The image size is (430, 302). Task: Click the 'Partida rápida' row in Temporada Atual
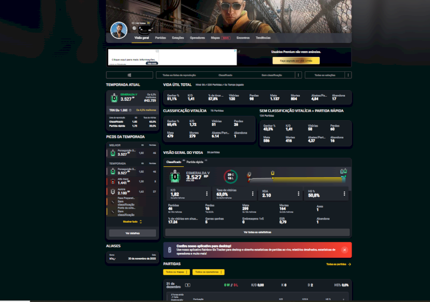(x=132, y=126)
